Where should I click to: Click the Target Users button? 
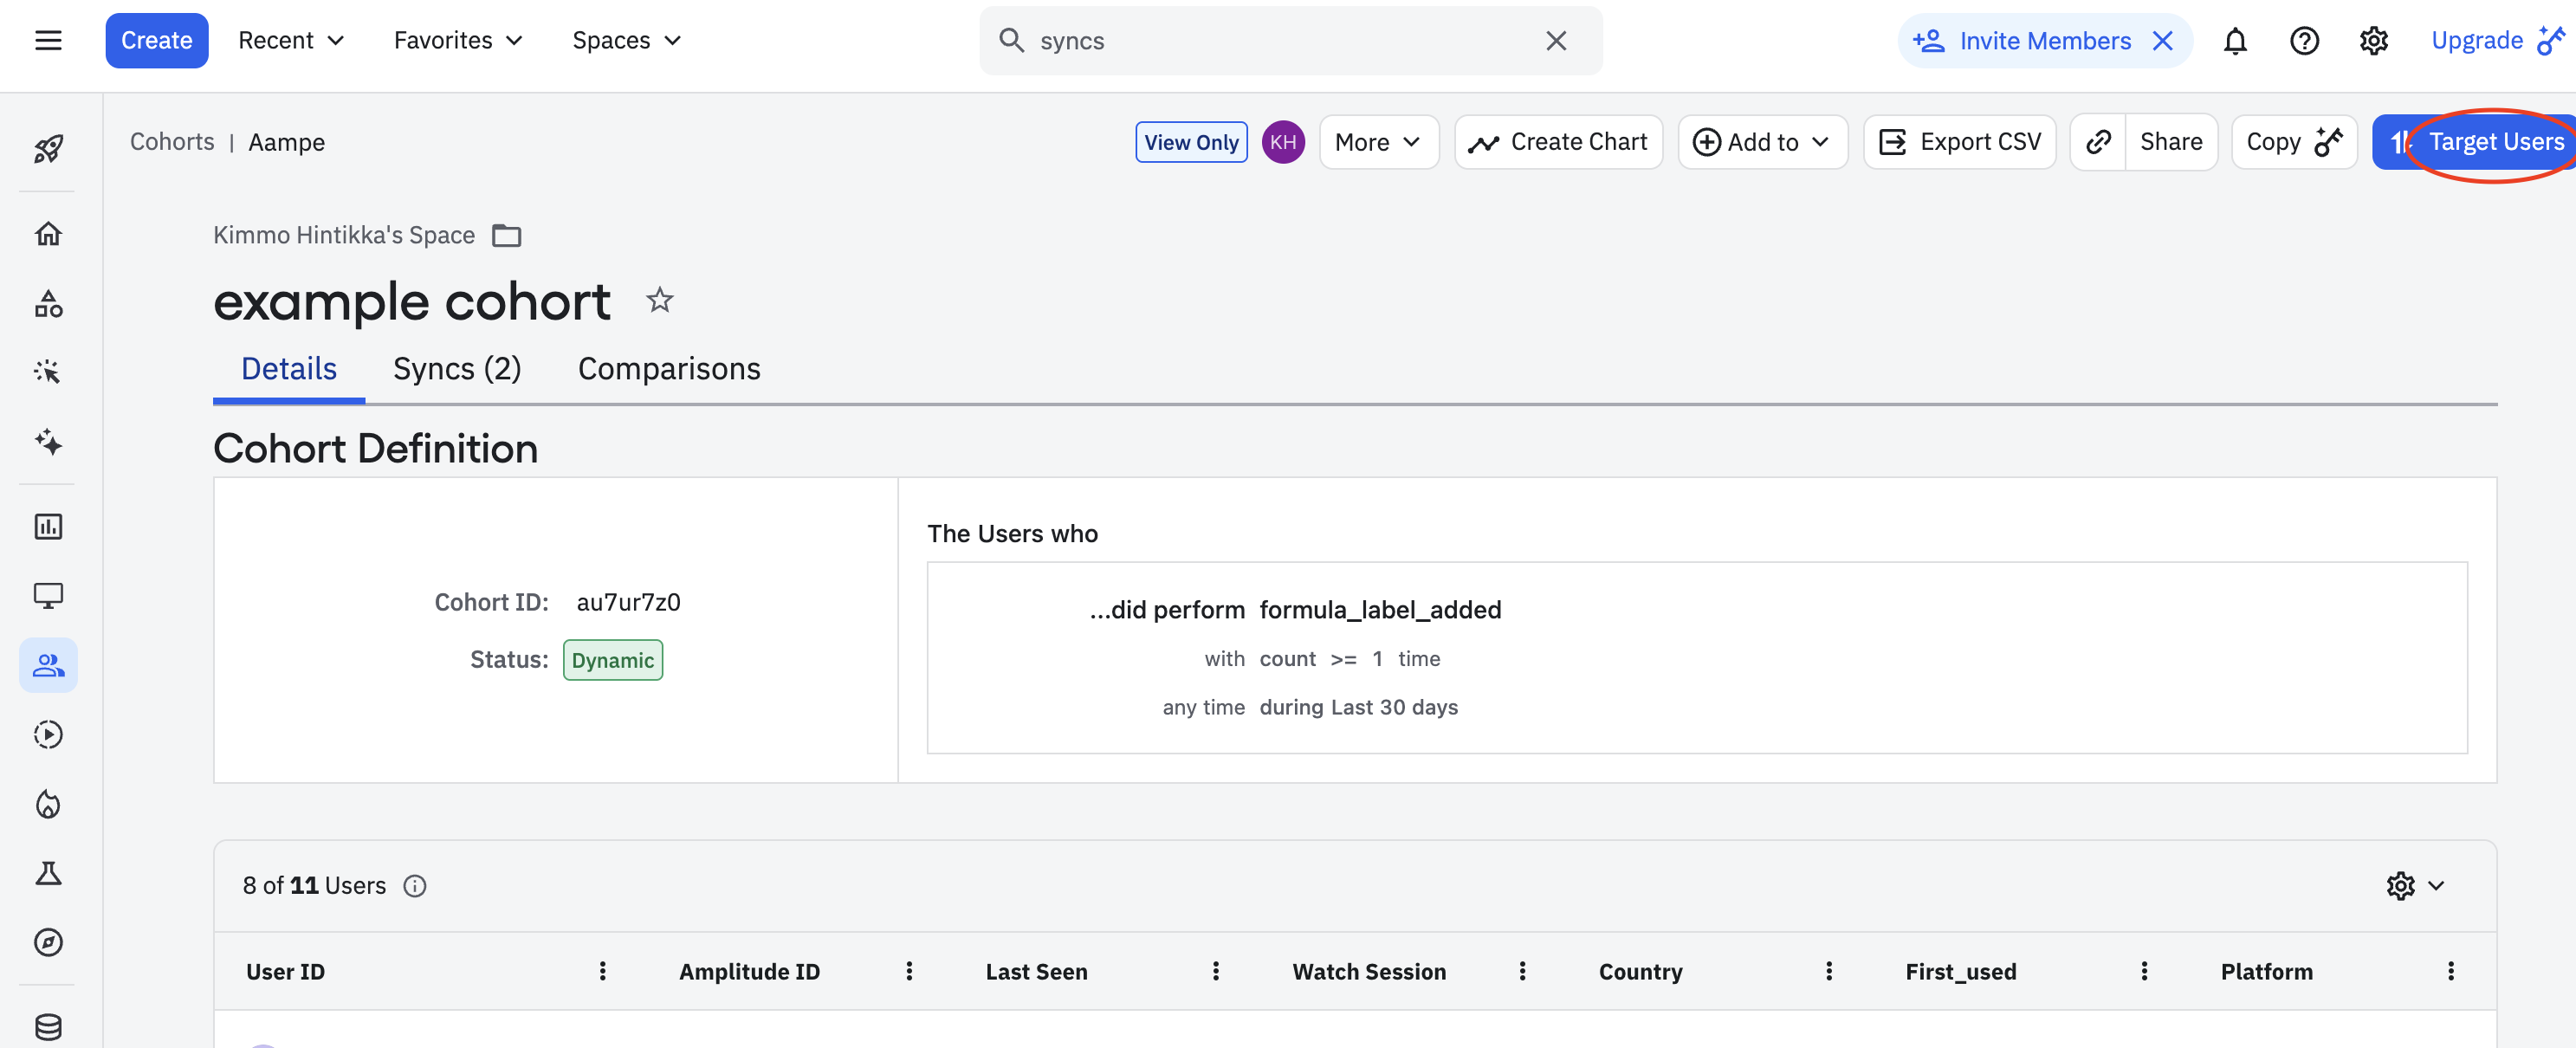tap(2480, 142)
